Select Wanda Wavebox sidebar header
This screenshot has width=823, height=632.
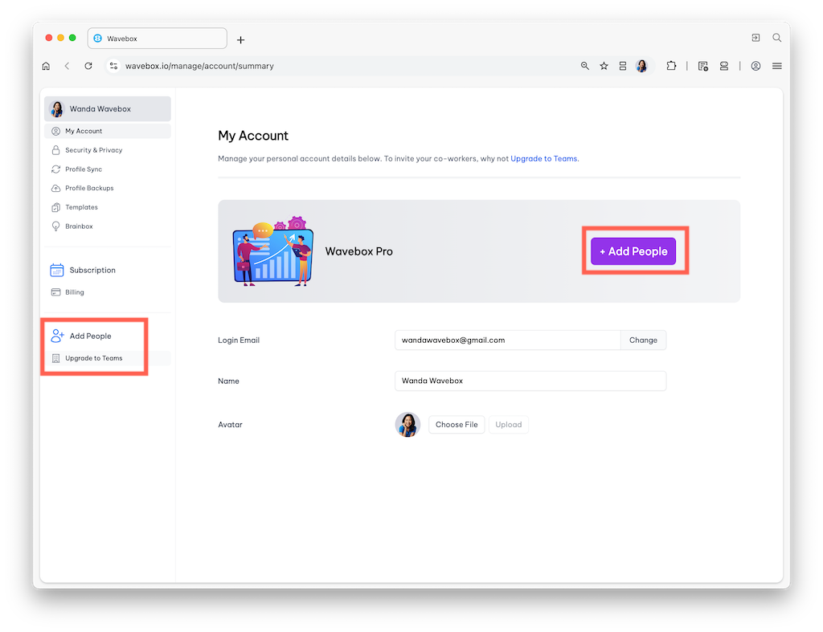tap(108, 108)
